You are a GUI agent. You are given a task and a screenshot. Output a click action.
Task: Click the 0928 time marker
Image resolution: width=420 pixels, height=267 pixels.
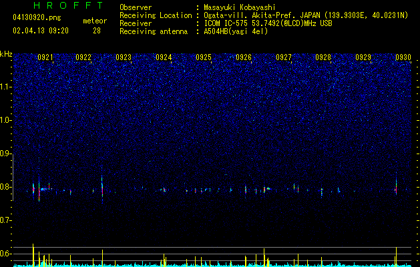[x=323, y=57]
